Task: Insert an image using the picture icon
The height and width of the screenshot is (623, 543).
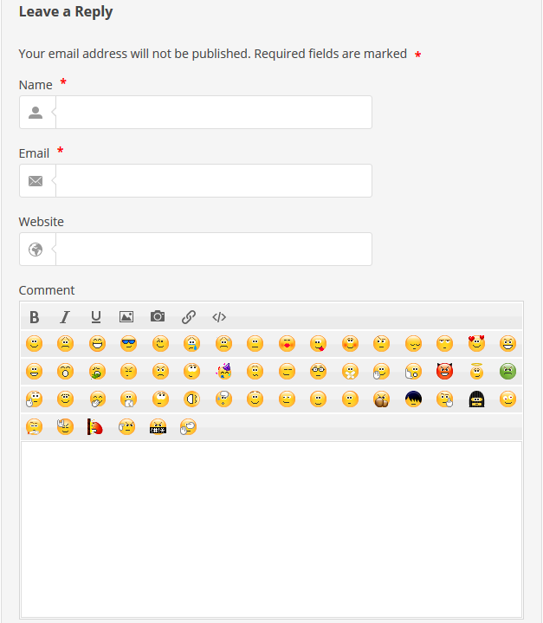Action: click(126, 317)
